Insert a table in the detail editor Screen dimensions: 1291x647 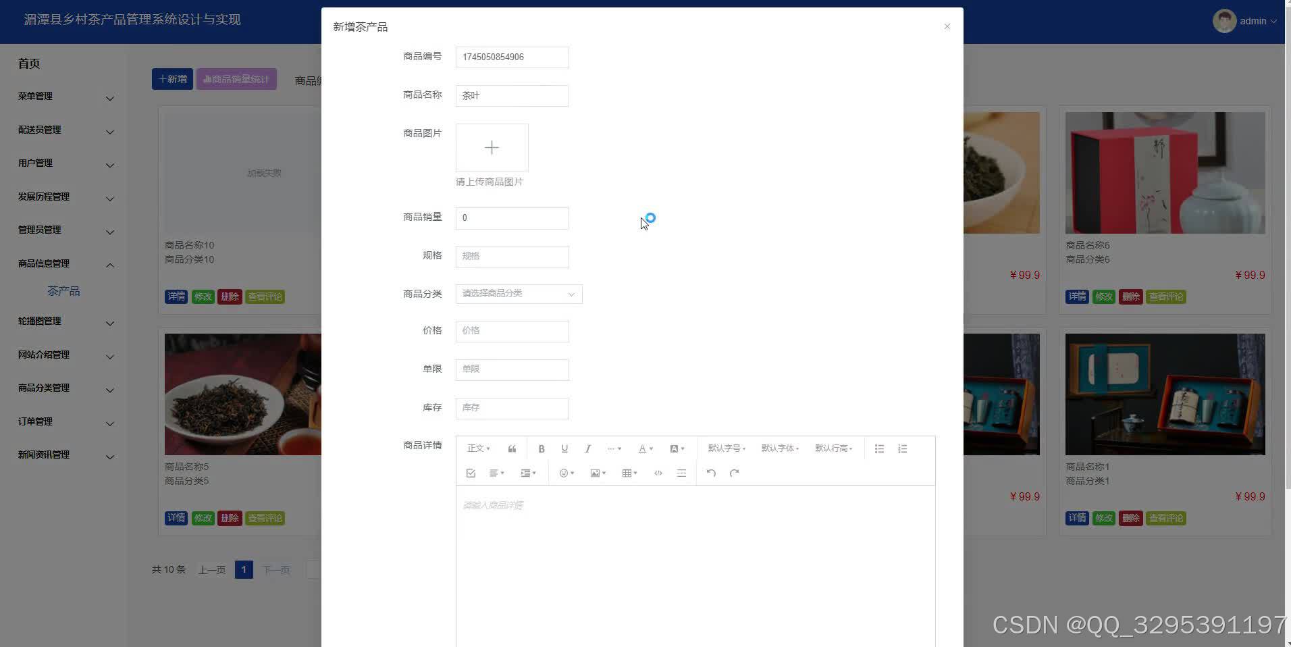(x=628, y=473)
